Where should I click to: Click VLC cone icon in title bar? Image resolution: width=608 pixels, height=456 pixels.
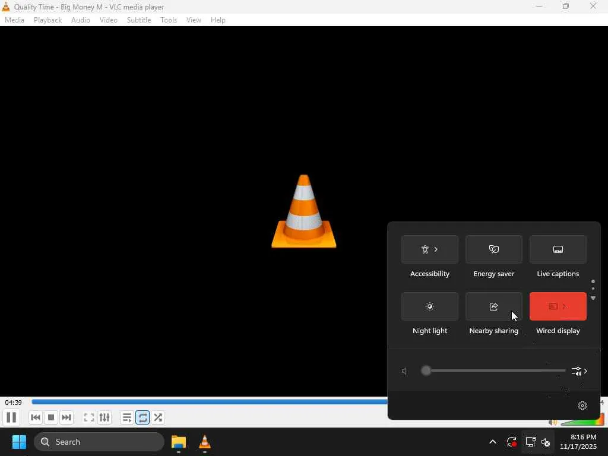pos(6,7)
